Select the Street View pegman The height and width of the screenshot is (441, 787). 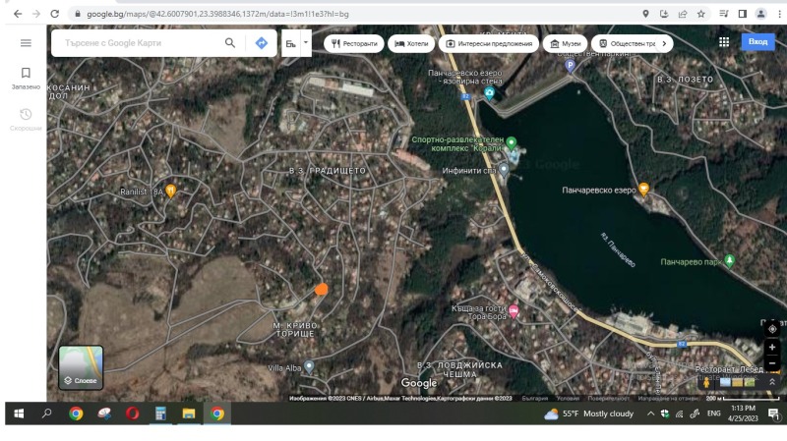pos(705,381)
